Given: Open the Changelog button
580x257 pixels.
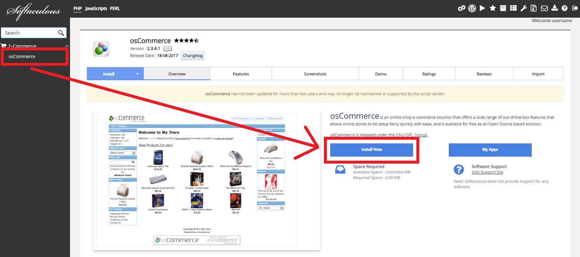Looking at the screenshot, I should coord(193,56).
